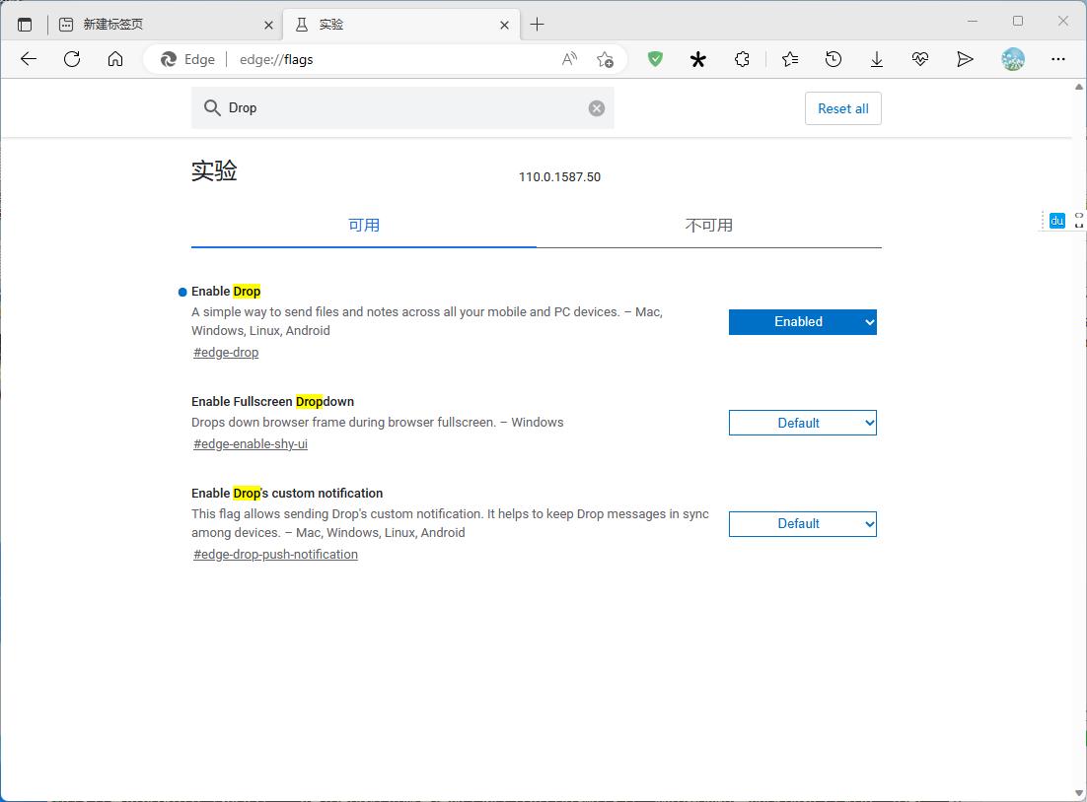Open the Enable Drop setting dropdown
1087x802 pixels.
tap(802, 321)
